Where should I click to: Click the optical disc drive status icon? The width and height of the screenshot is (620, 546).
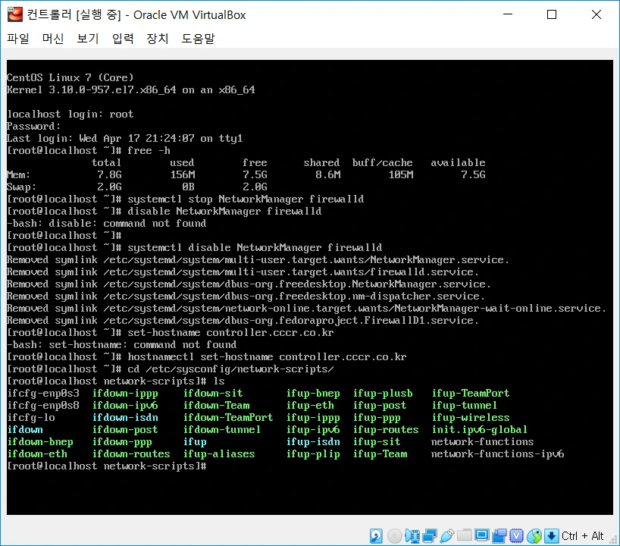(394, 536)
